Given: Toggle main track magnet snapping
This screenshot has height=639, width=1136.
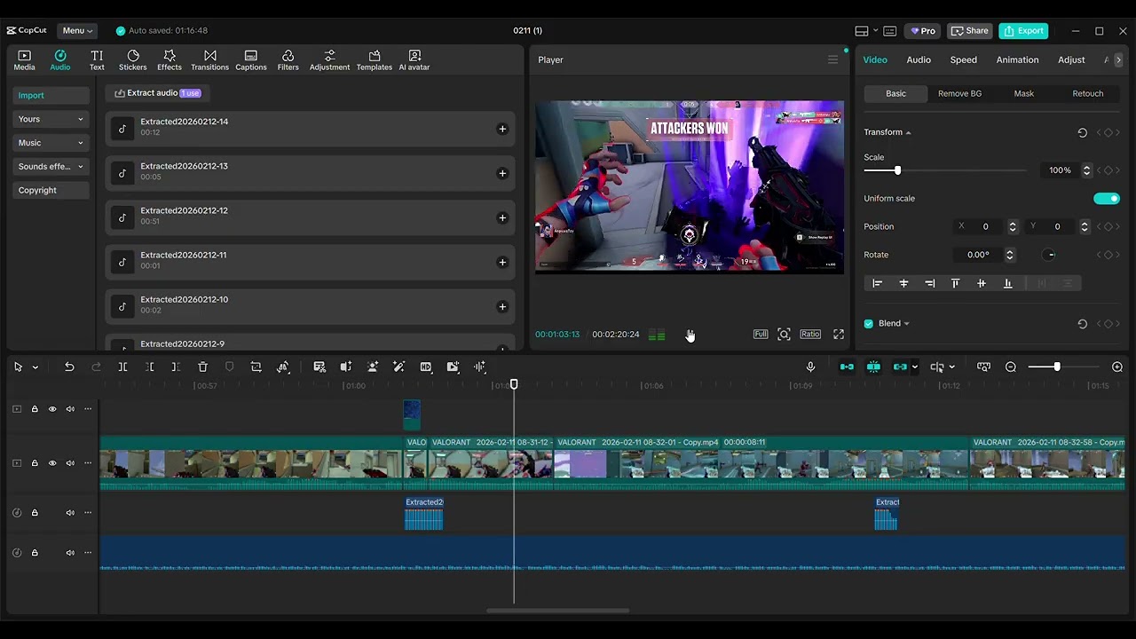Looking at the screenshot, I should click(x=847, y=367).
